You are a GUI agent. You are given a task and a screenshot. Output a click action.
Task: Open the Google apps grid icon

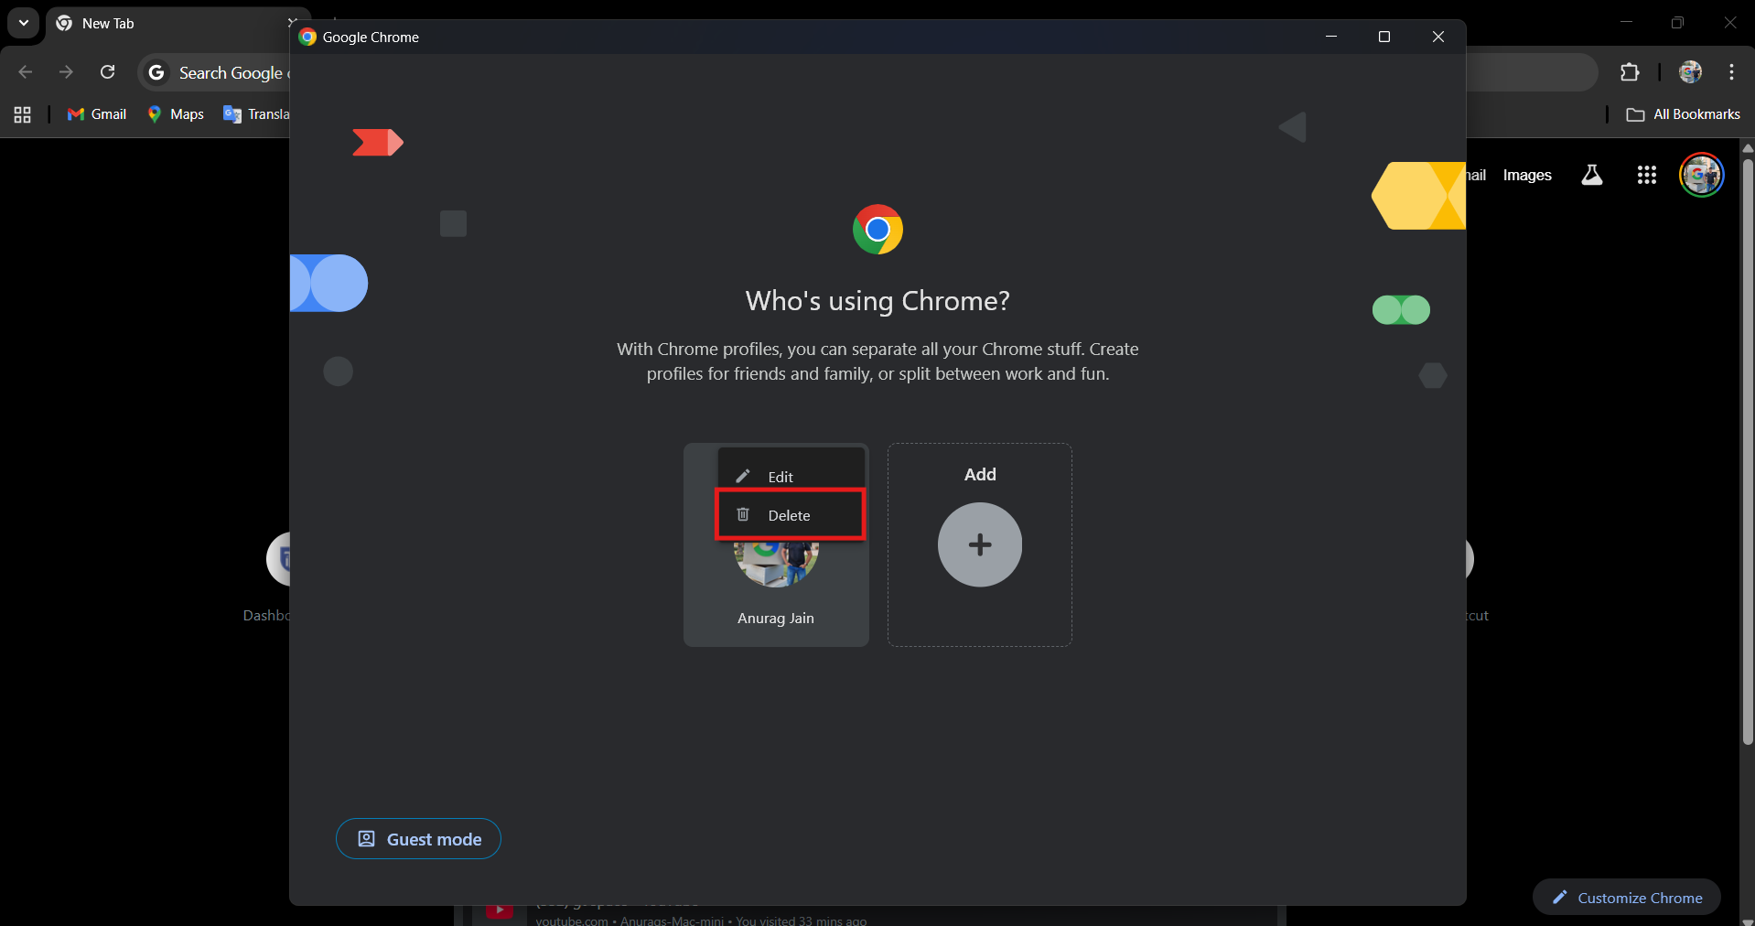tap(1646, 175)
